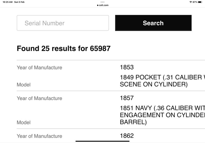Tap the colt.com address text
Screen dimensions: 205x143
[104, 5]
